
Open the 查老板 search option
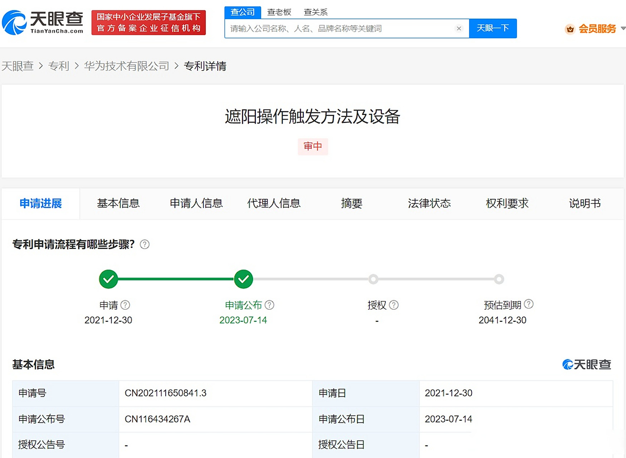pos(279,12)
